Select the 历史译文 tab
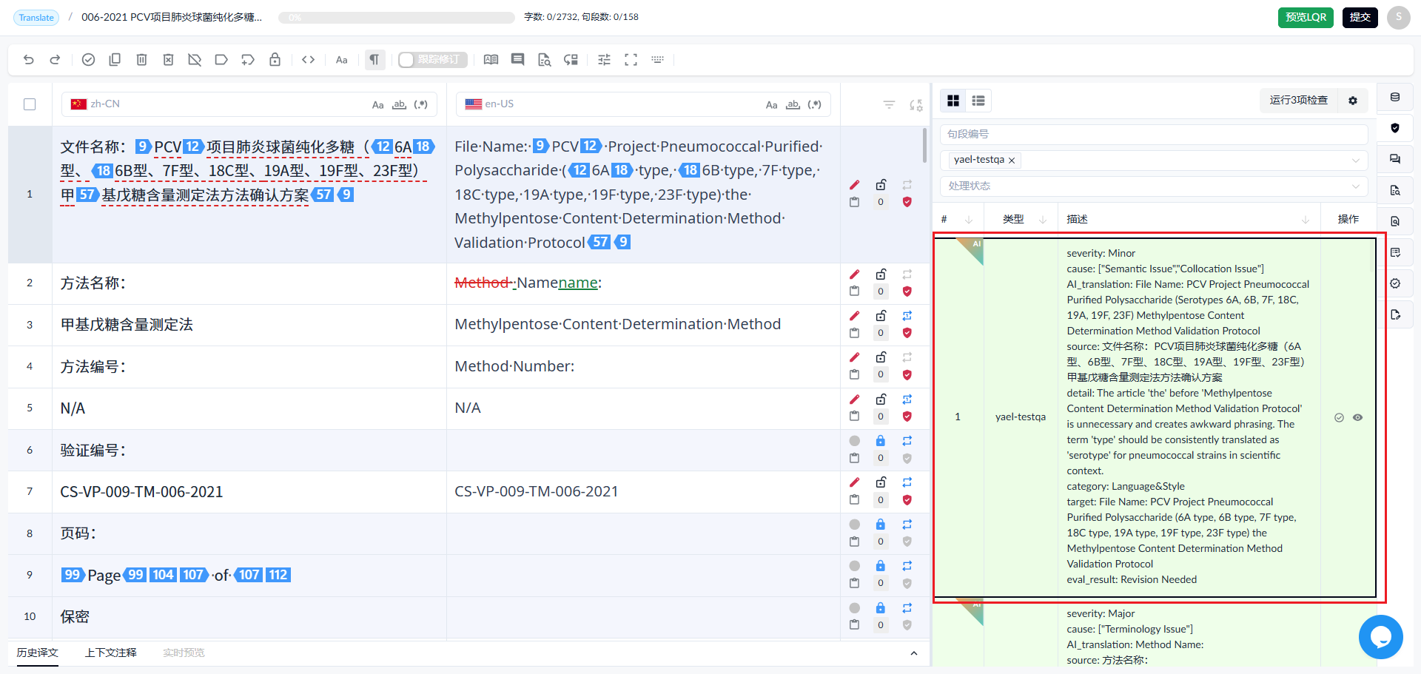 pyautogui.click(x=38, y=653)
